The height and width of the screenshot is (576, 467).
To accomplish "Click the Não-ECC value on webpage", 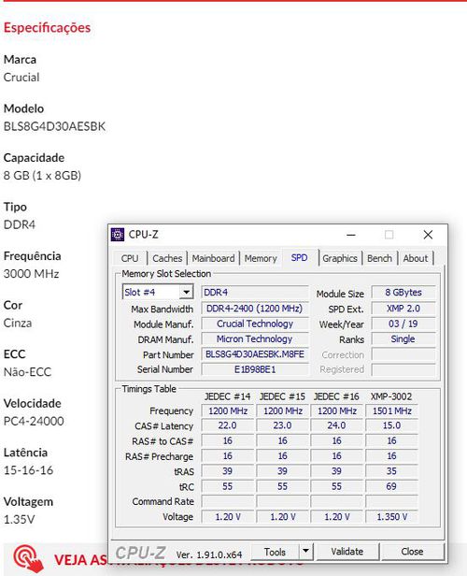I will (27, 372).
